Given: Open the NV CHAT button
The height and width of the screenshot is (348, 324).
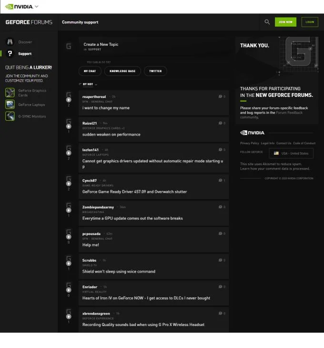Looking at the screenshot, I should pyautogui.click(x=90, y=71).
